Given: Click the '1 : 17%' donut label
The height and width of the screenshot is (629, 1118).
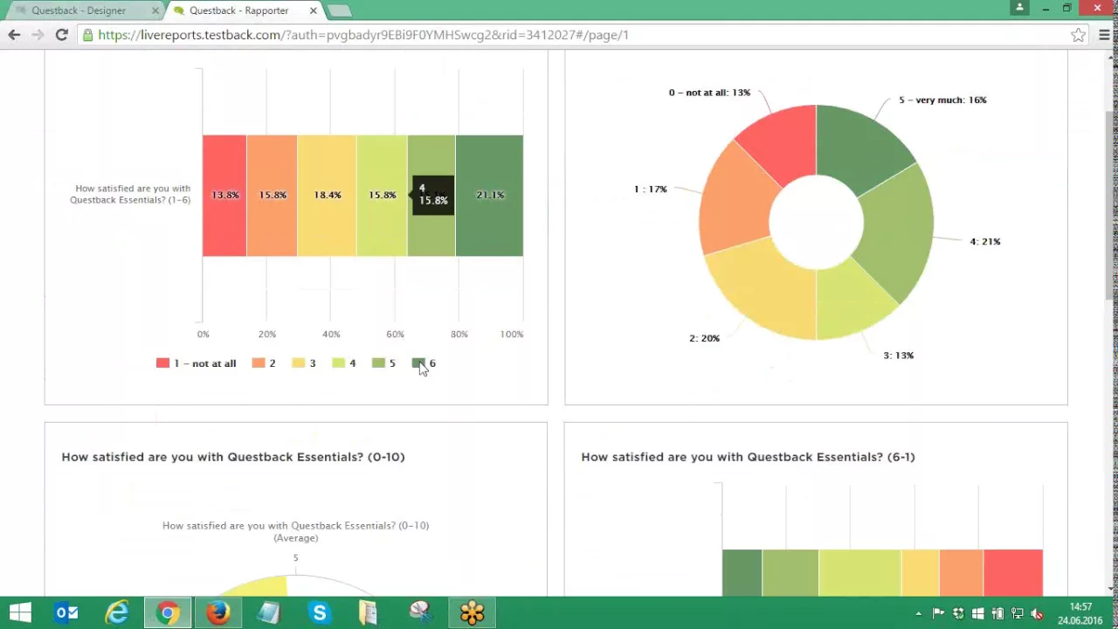Looking at the screenshot, I should [x=650, y=190].
